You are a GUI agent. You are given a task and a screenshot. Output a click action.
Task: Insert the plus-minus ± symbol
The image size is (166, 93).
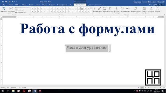pyautogui.click(x=32, y=8)
